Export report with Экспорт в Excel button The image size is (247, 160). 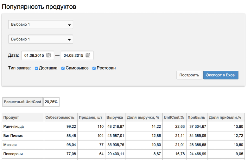221,75
